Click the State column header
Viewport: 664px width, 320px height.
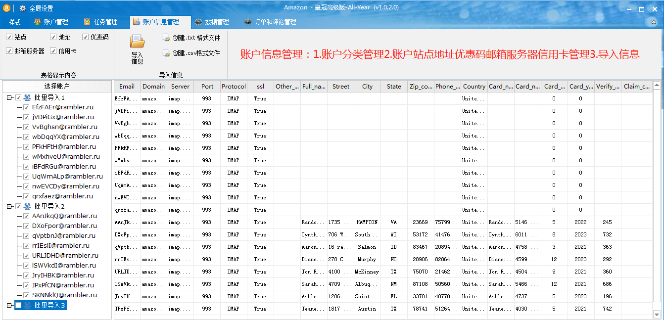coord(394,86)
